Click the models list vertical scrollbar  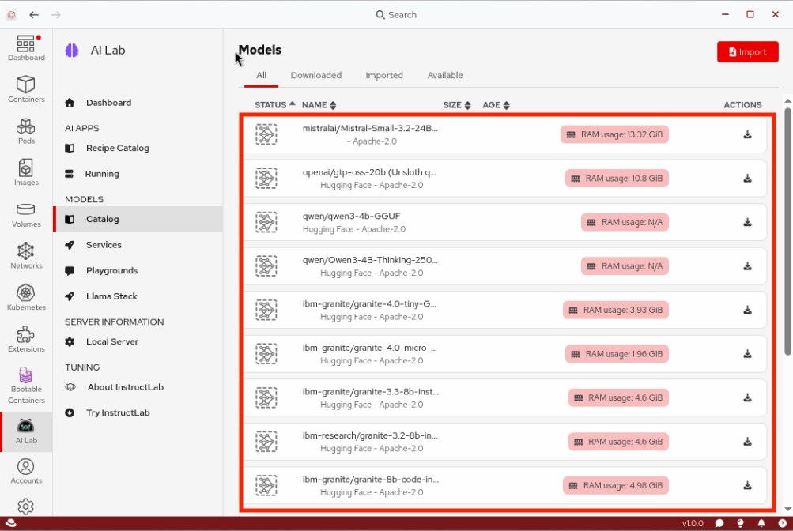tap(787, 229)
